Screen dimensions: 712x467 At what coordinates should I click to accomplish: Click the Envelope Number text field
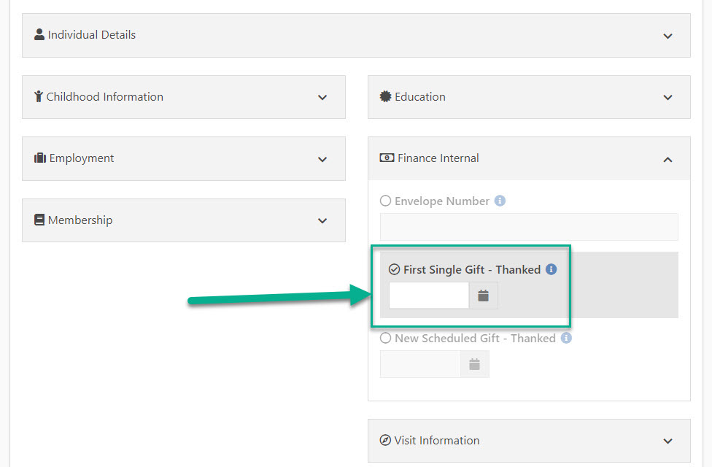tap(529, 227)
